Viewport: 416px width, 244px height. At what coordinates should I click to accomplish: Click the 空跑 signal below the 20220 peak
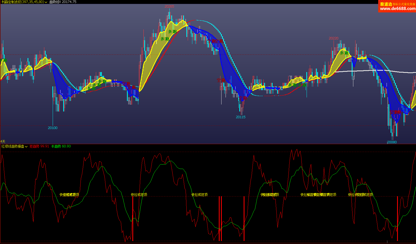[395, 112]
